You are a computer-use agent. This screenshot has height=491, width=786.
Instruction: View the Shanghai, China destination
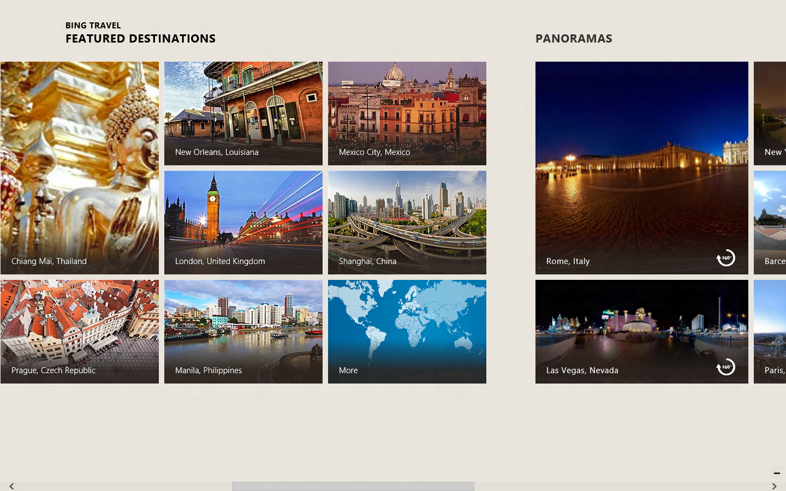click(x=407, y=222)
